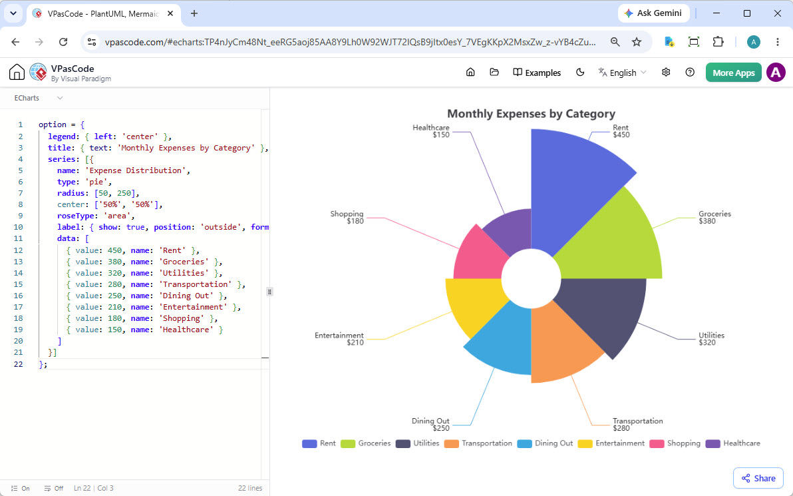Expand the ECharts diagram type dropdown

pyautogui.click(x=39, y=98)
